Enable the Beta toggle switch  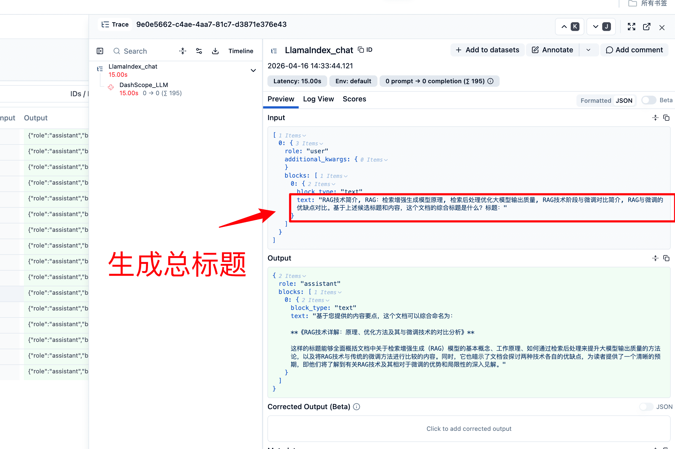pyautogui.click(x=648, y=100)
